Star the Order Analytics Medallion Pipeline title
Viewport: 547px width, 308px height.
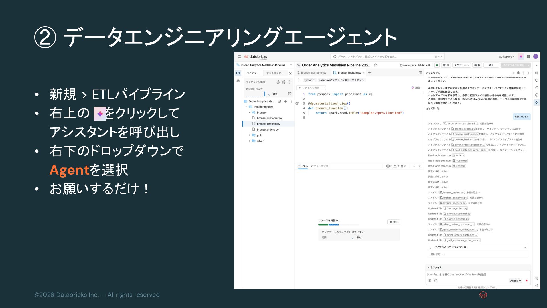tap(375, 65)
